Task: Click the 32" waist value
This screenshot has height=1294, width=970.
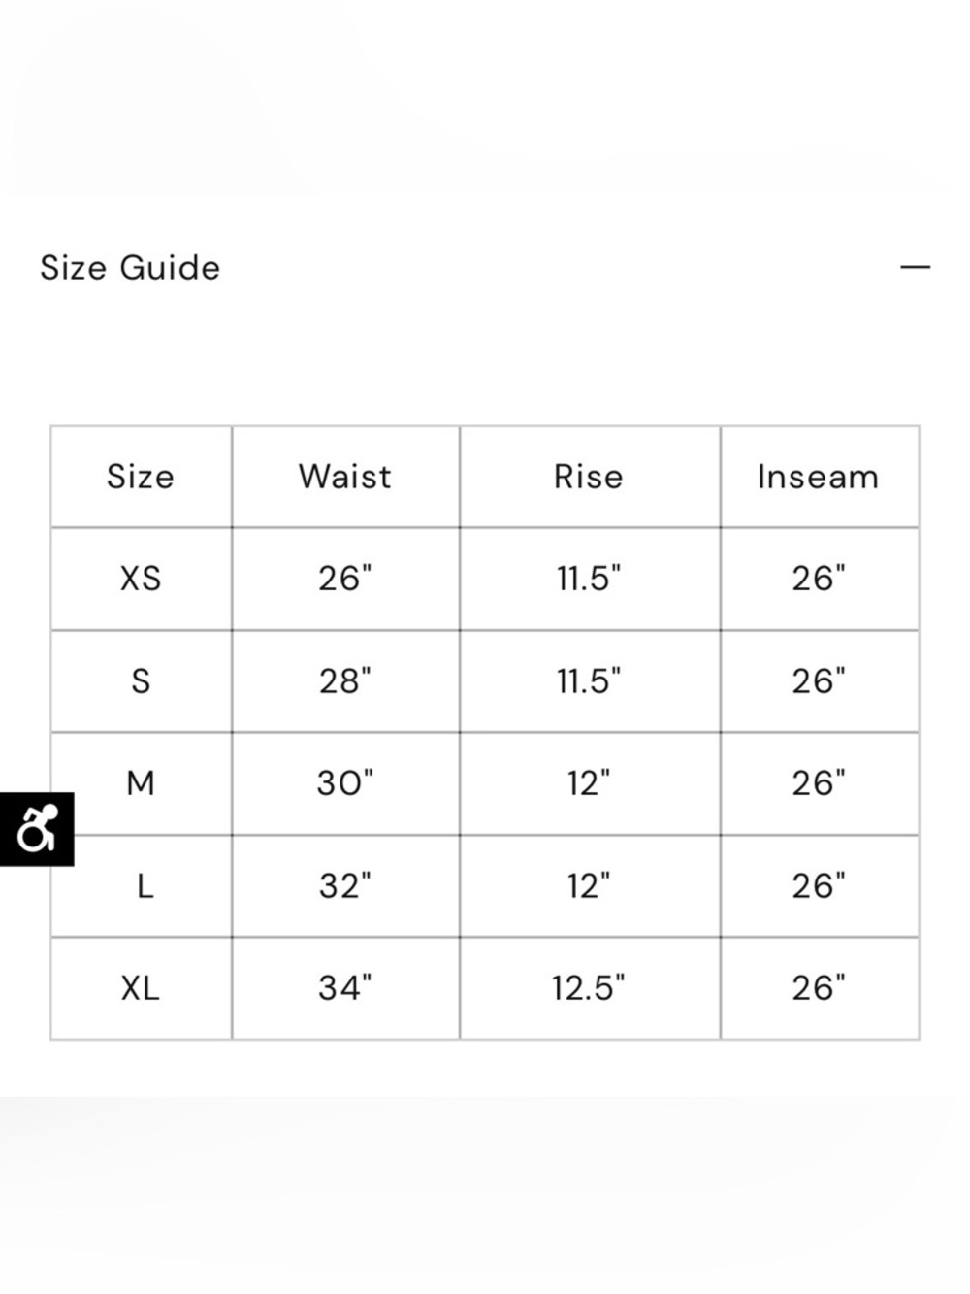Action: (345, 886)
